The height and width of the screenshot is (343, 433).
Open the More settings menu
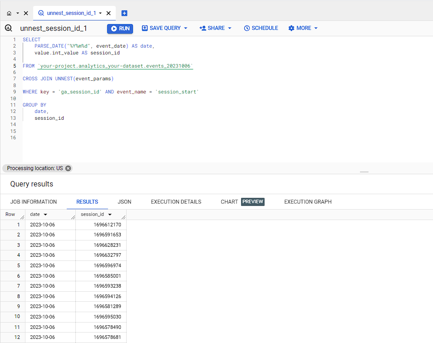point(300,28)
